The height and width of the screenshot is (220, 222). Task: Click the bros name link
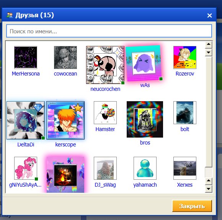pos(145,143)
